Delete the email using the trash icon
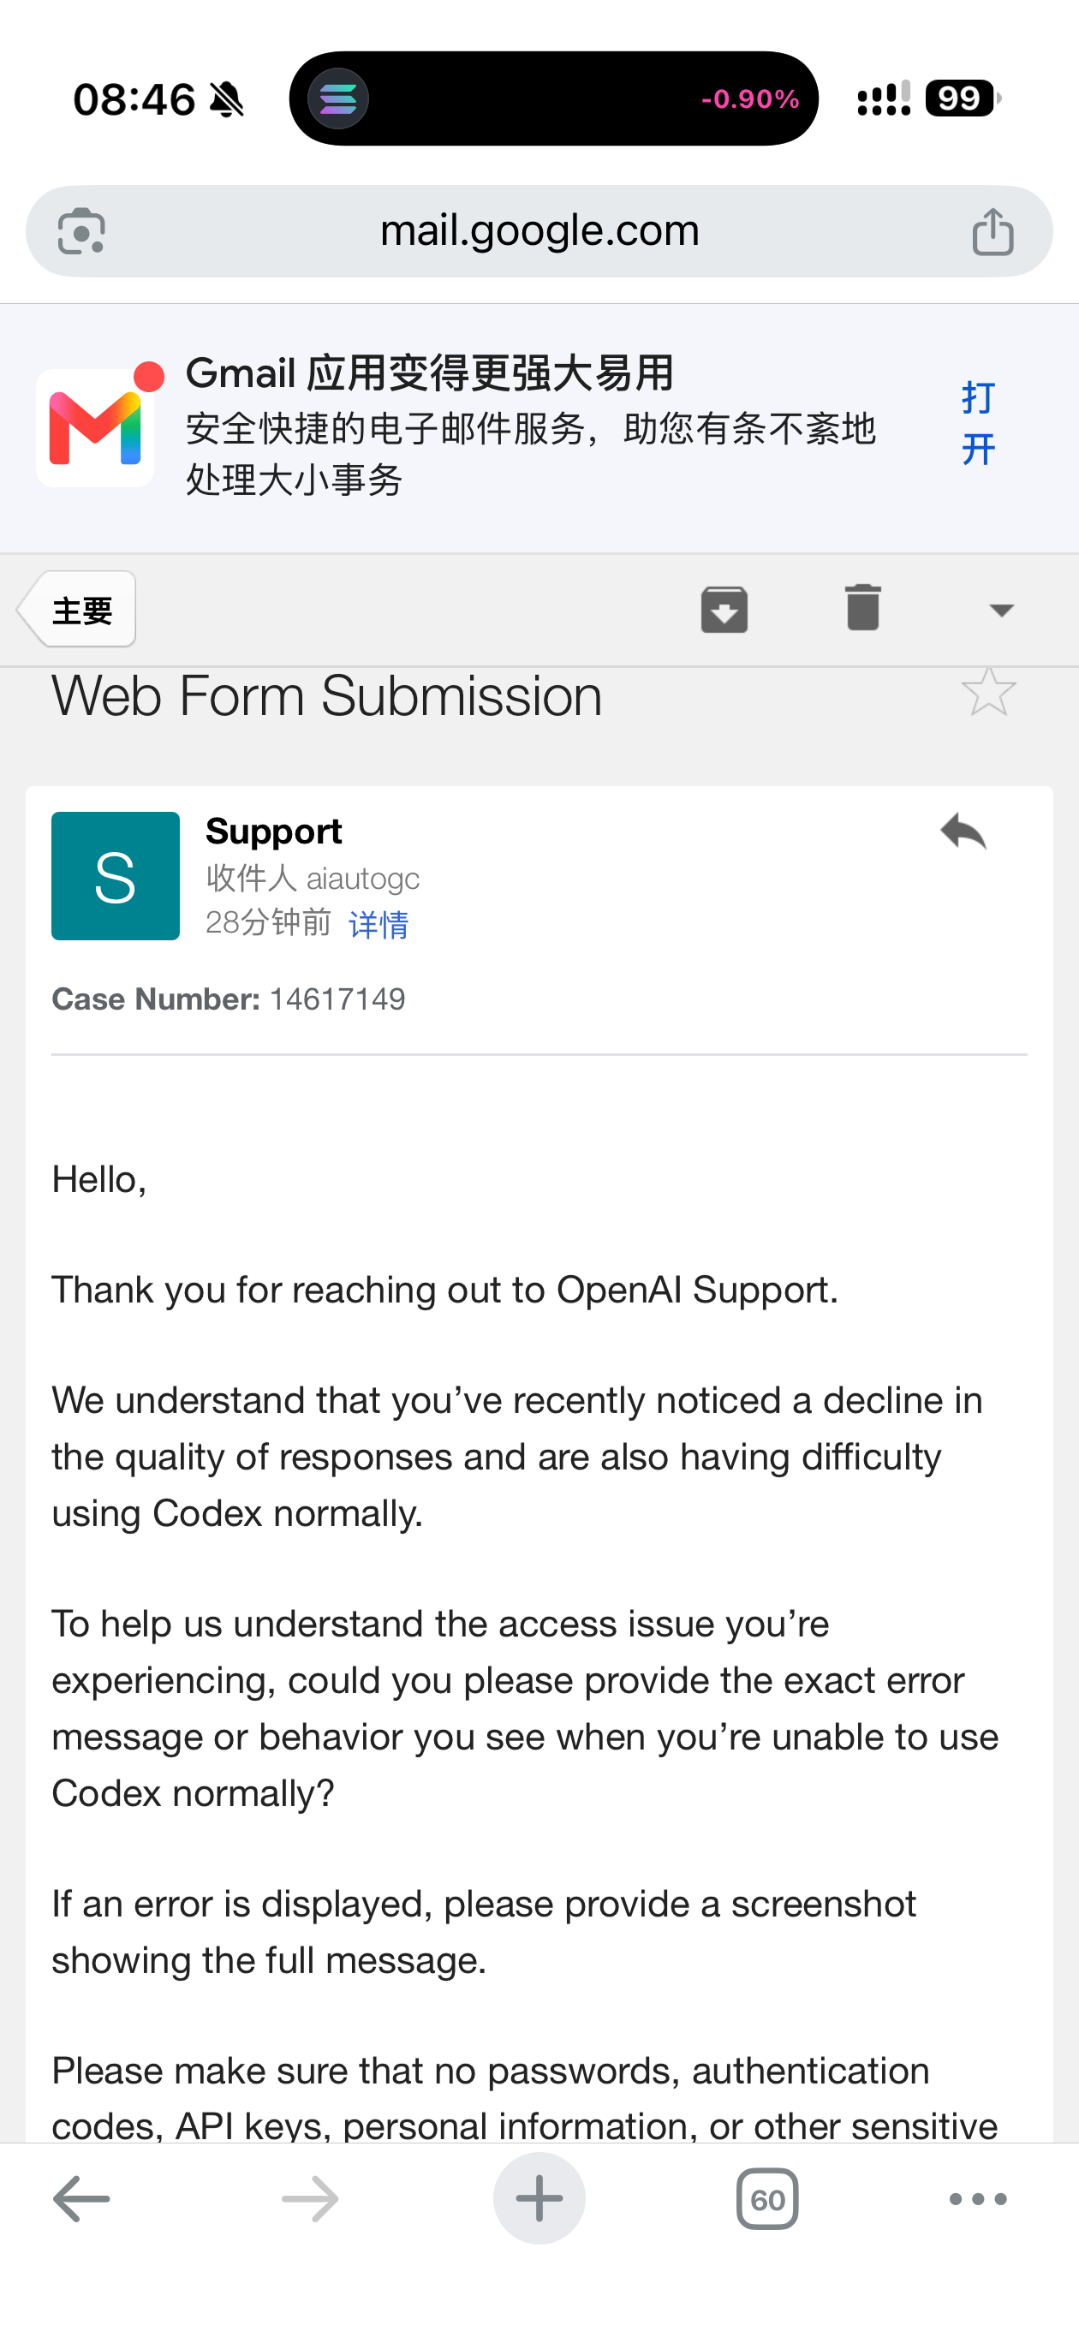This screenshot has width=1079, height=2343. click(x=862, y=607)
